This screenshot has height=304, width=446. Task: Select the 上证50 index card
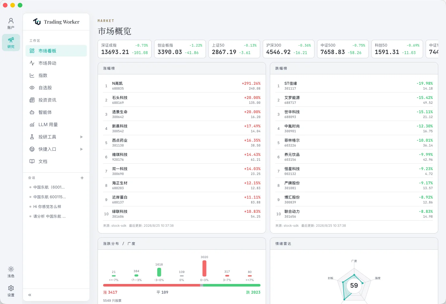[234, 49]
